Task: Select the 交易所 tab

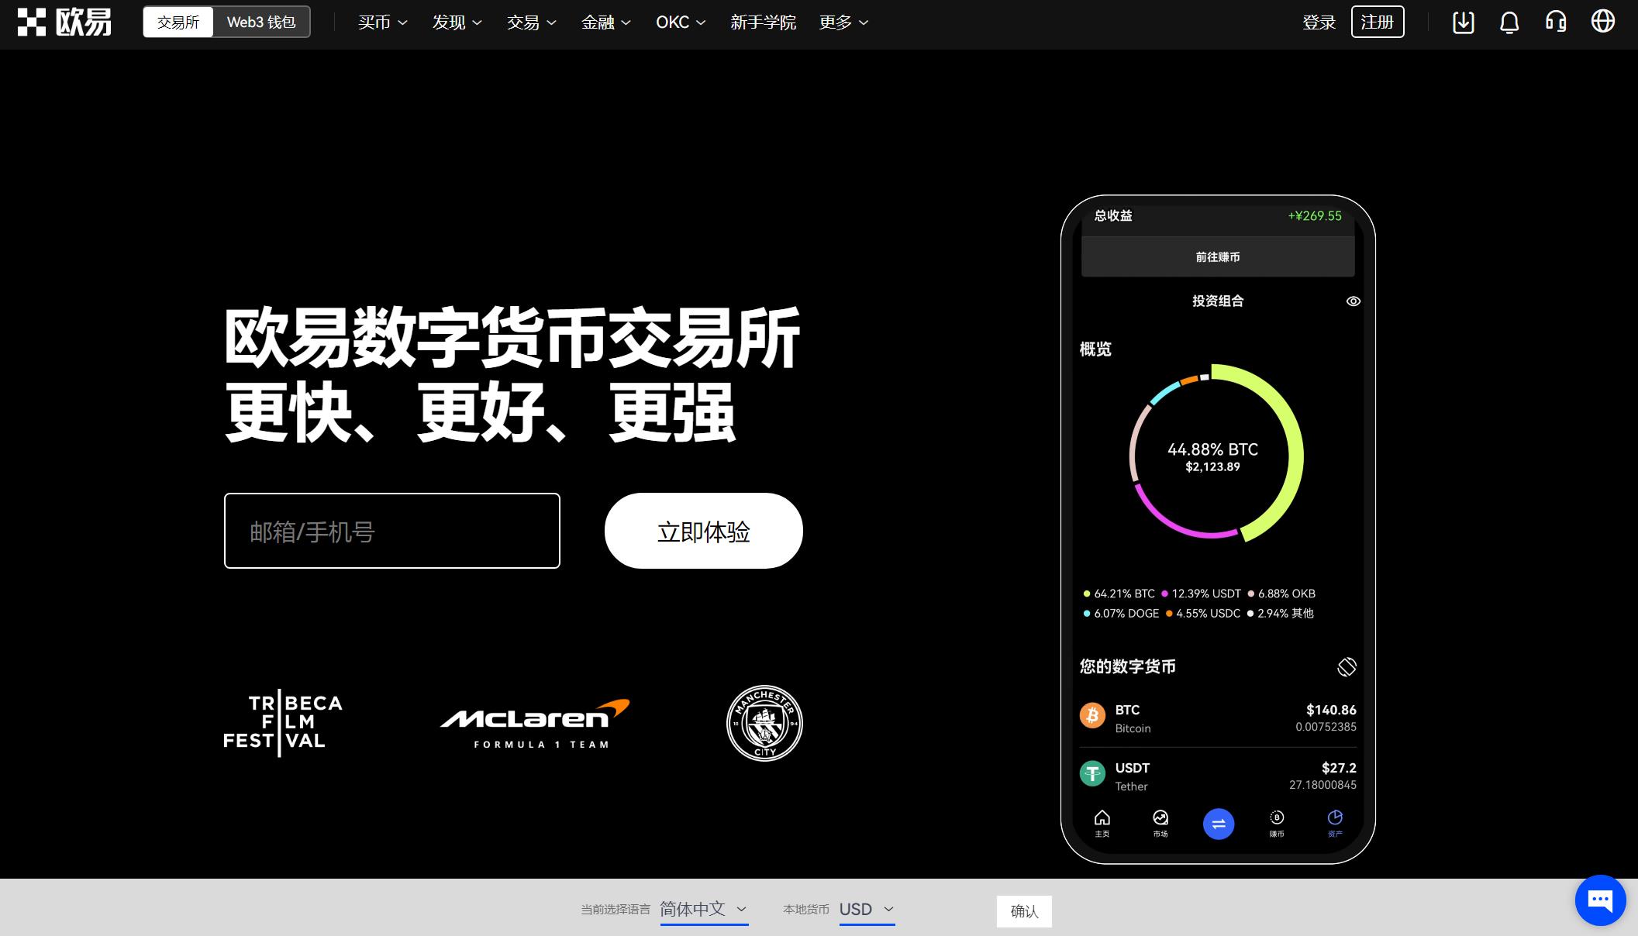Action: (179, 22)
